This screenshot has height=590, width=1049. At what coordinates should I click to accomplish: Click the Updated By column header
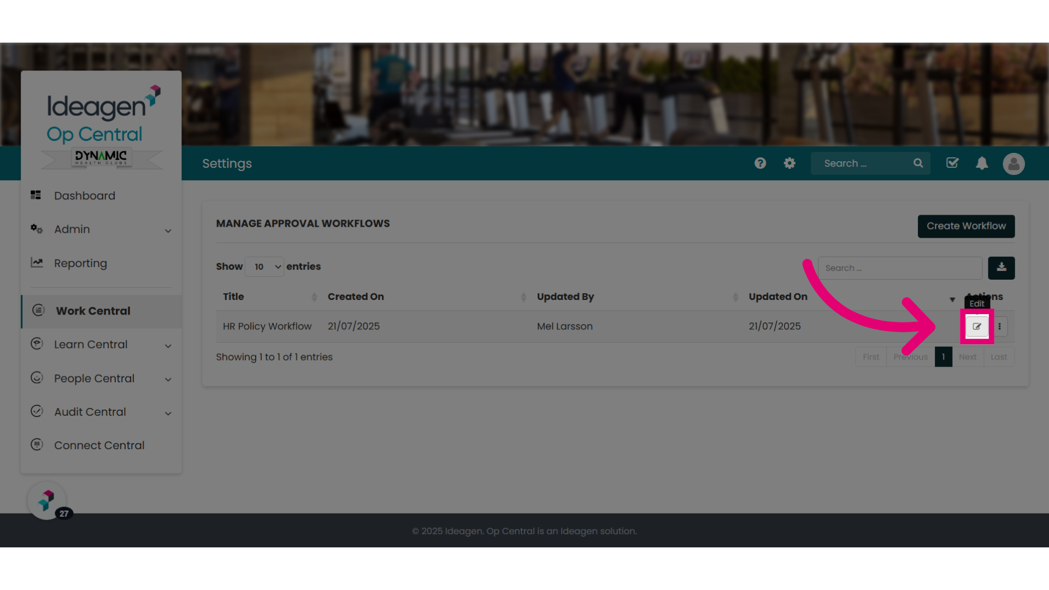click(565, 297)
